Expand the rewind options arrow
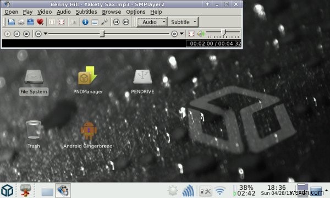This screenshot has width=330, height=198. click(46, 34)
